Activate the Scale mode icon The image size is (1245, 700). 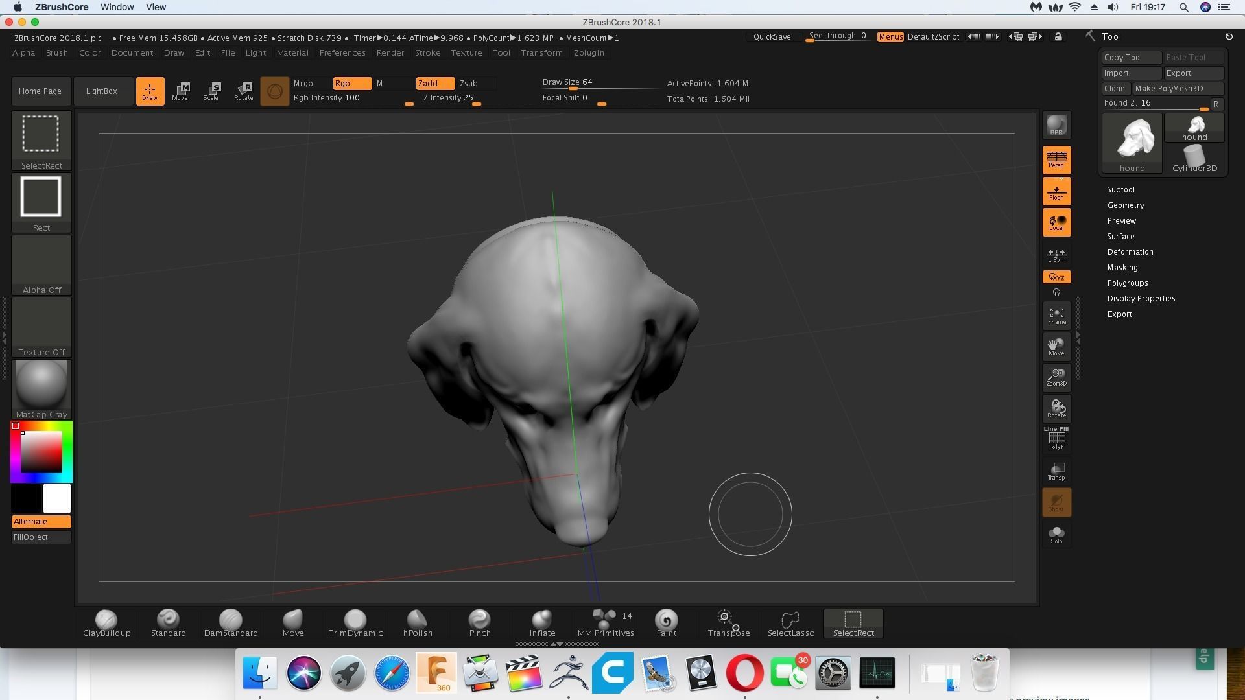click(211, 91)
